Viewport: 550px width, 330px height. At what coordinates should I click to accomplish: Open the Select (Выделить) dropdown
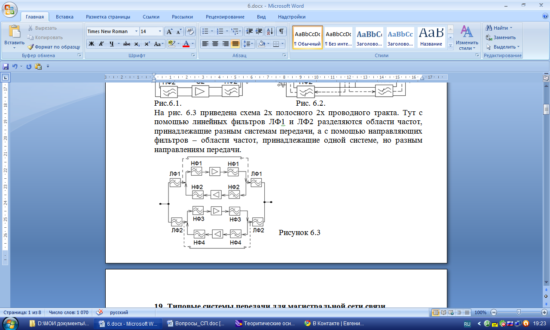click(x=503, y=47)
